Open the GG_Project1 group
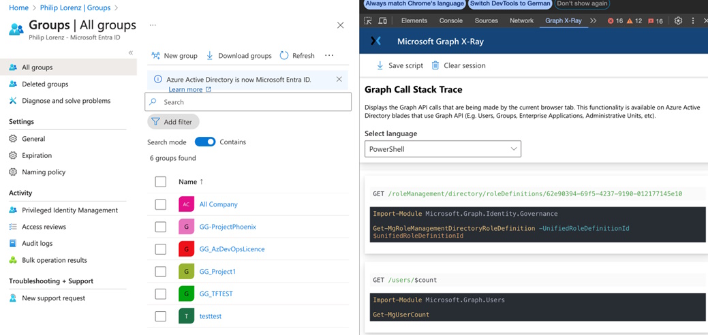The image size is (708, 335). coord(217,272)
